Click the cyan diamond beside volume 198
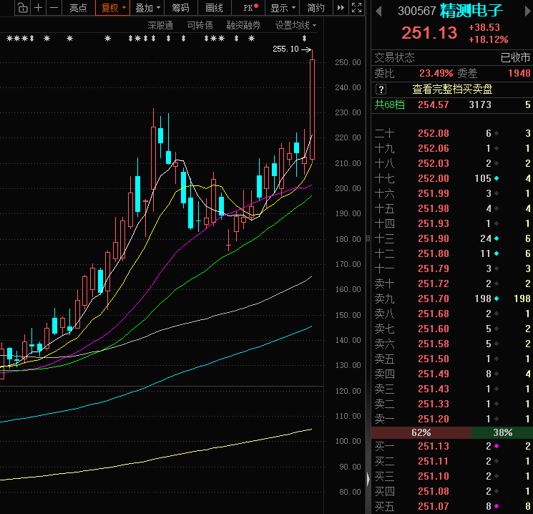This screenshot has height=514, width=533. [x=497, y=299]
